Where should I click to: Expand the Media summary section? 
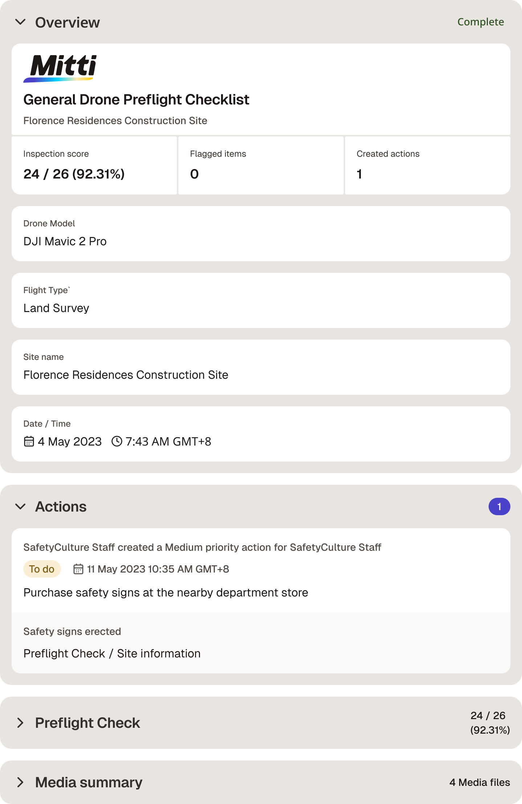click(21, 783)
